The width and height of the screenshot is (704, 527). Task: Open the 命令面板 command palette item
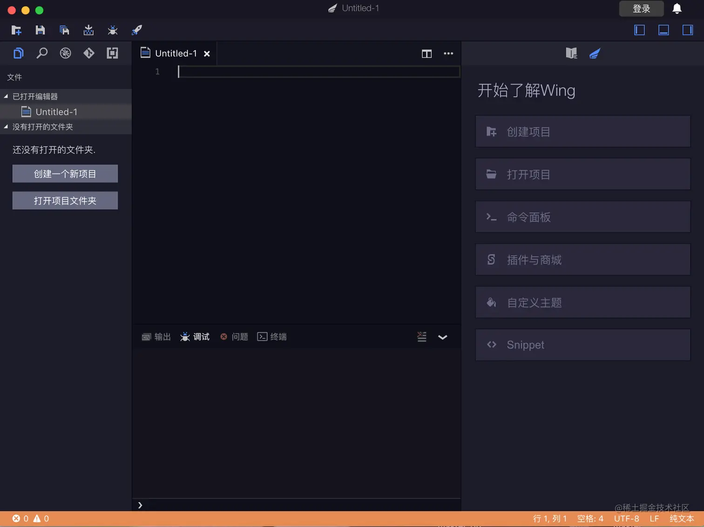[583, 217]
